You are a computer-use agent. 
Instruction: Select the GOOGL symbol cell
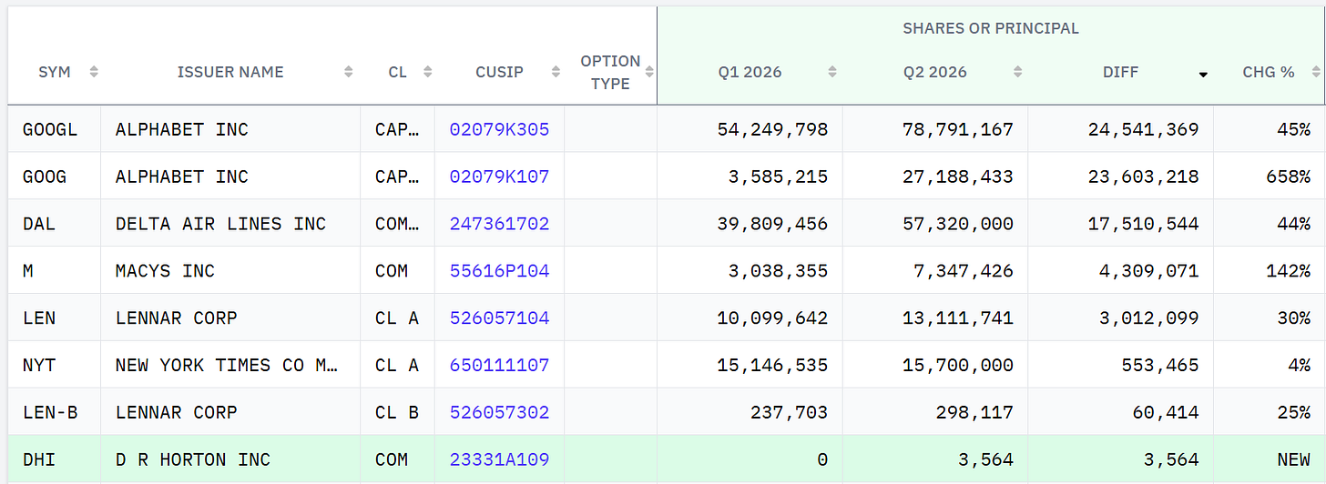[x=55, y=129]
